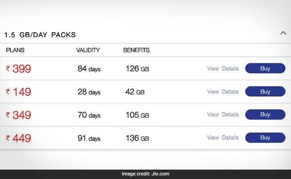291x179 pixels.
Task: Click the 84 days validity value
Action: point(89,69)
